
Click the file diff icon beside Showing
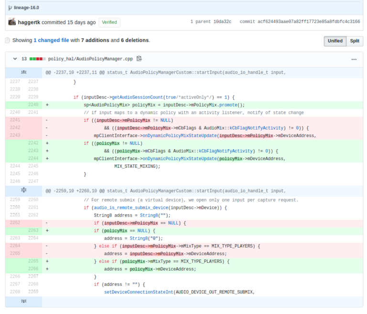(8, 41)
